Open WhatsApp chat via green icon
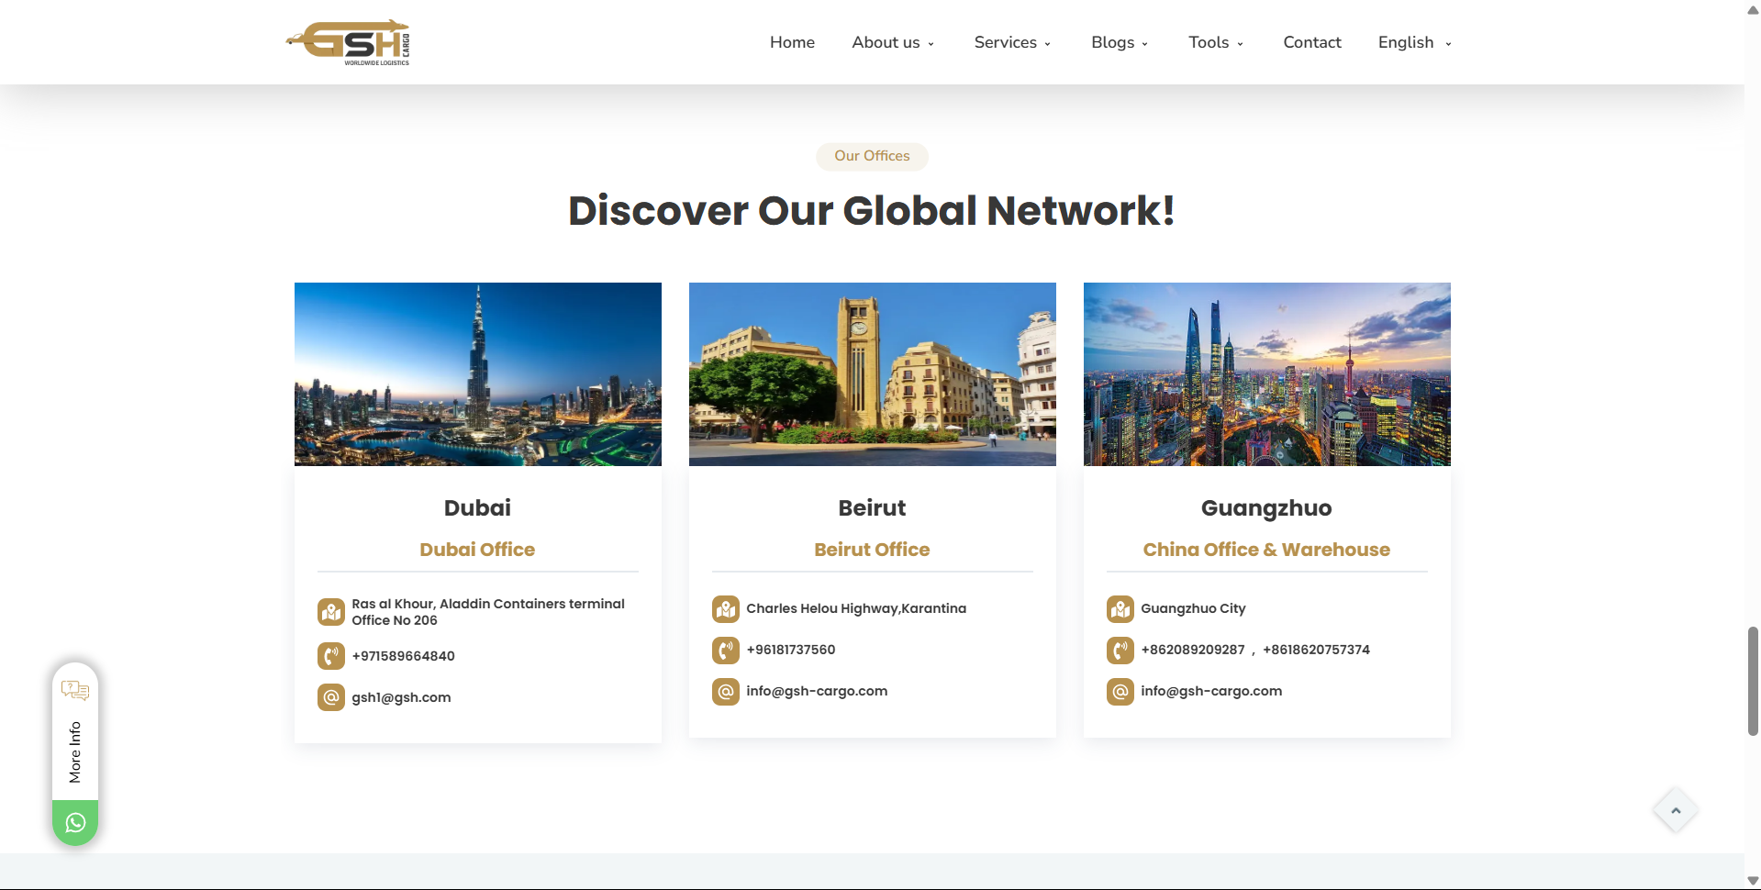 pos(75,823)
